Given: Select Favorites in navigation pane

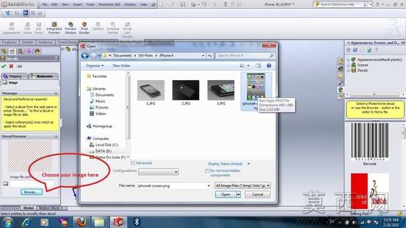Looking at the screenshot, I should coord(99,76).
